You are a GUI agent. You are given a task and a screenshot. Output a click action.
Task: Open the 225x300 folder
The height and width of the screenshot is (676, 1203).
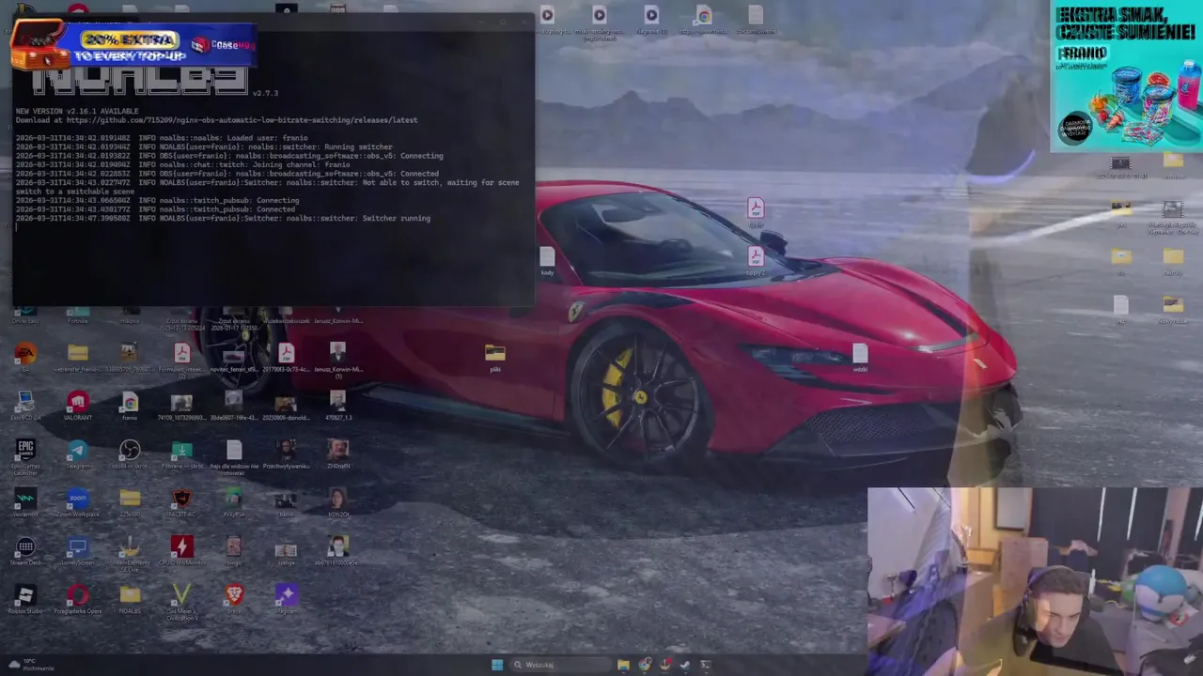(130, 502)
